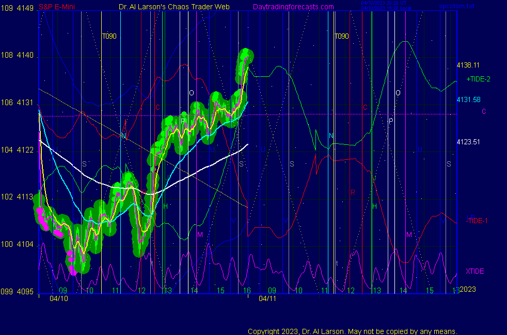Viewport: 507px width, 335px height.
Task: Click the "S&P E-Mini" chart title
Action: [57, 7]
